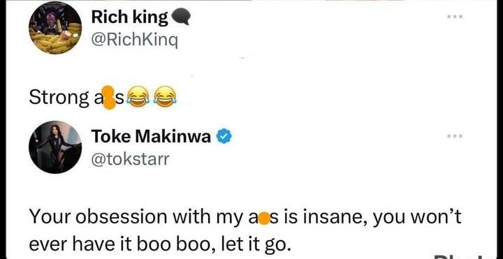Click the orange dot in Toke's tweet

[x=264, y=218]
